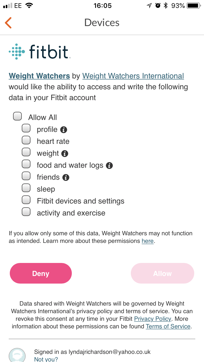Follow the Terms of Service link
This screenshot has height=362, width=204.
(168, 326)
